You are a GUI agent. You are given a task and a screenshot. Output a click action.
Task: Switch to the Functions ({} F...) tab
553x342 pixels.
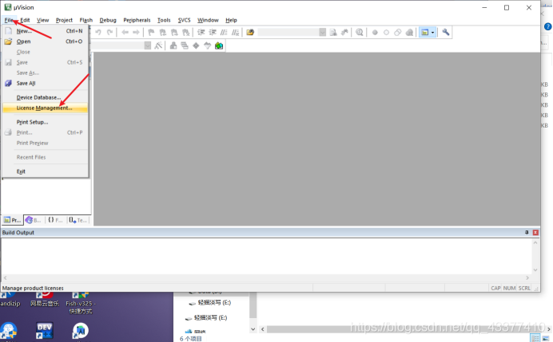point(55,220)
